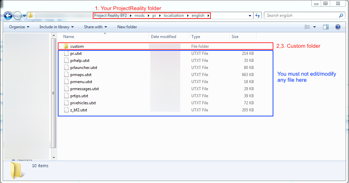The height and width of the screenshot is (183, 349).
Task: Click the 10 items status text
Action: pos(40,166)
